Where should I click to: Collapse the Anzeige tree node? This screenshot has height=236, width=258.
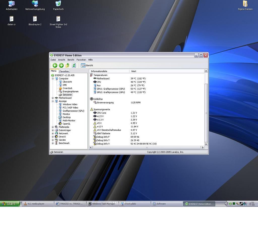(53, 101)
